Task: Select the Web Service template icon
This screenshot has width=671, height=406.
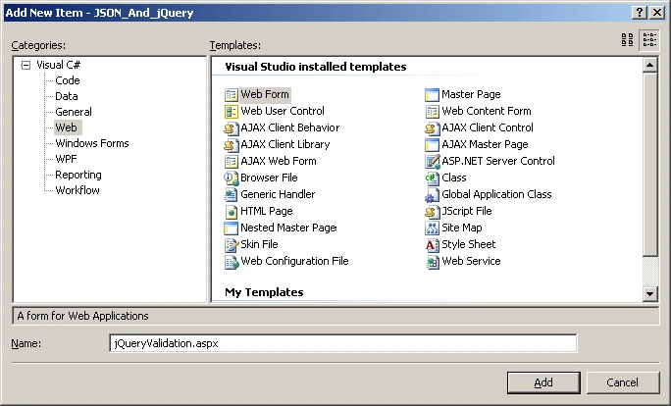Action: (432, 262)
